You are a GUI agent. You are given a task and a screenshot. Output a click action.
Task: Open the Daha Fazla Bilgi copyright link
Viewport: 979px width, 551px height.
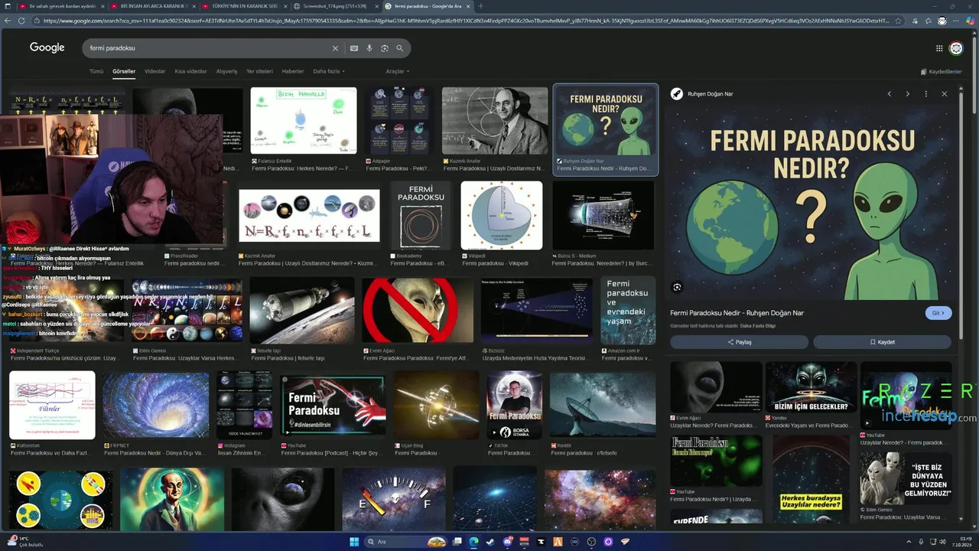coord(759,326)
